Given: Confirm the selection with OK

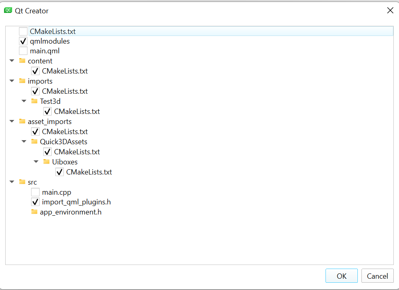Looking at the screenshot, I should pos(342,276).
